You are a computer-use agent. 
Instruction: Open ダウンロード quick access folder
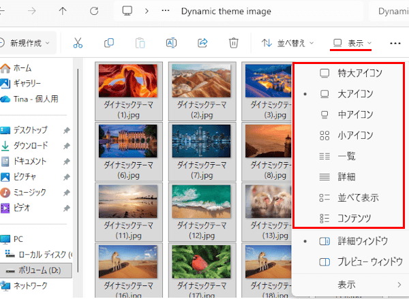tap(25, 146)
